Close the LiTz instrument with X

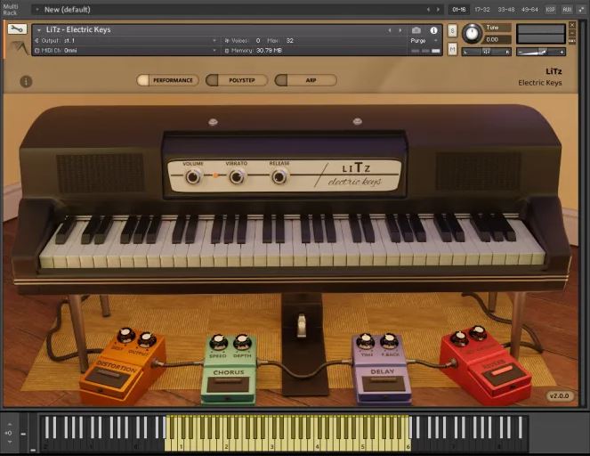pos(572,25)
